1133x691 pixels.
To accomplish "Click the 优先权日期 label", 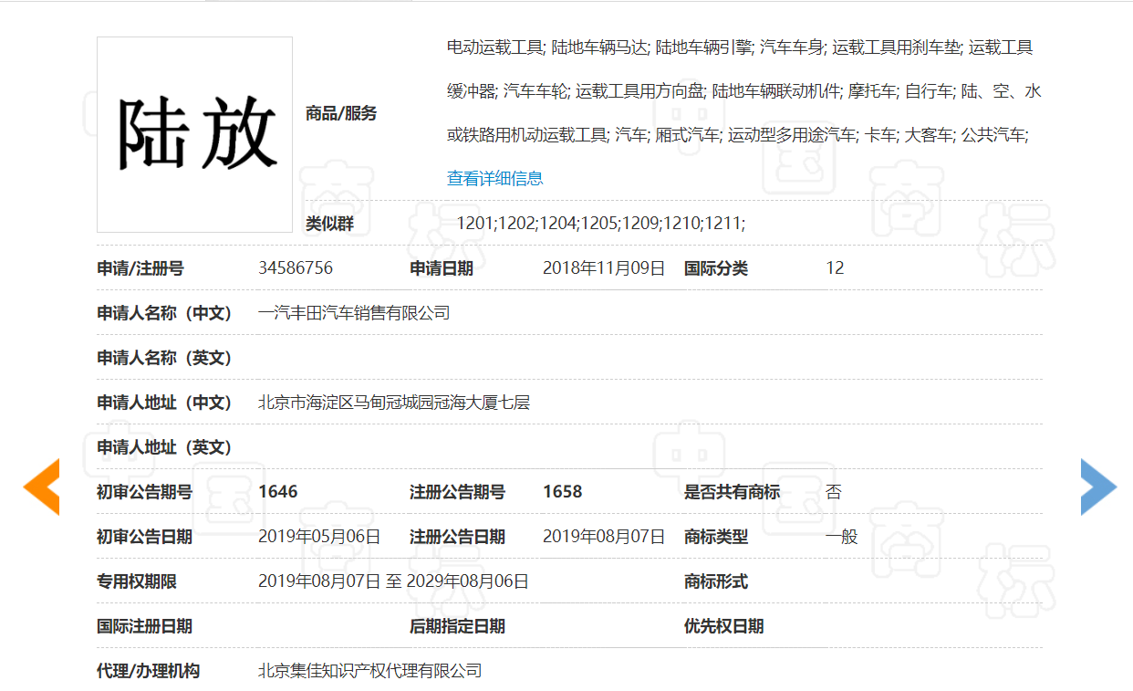I will pyautogui.click(x=724, y=626).
